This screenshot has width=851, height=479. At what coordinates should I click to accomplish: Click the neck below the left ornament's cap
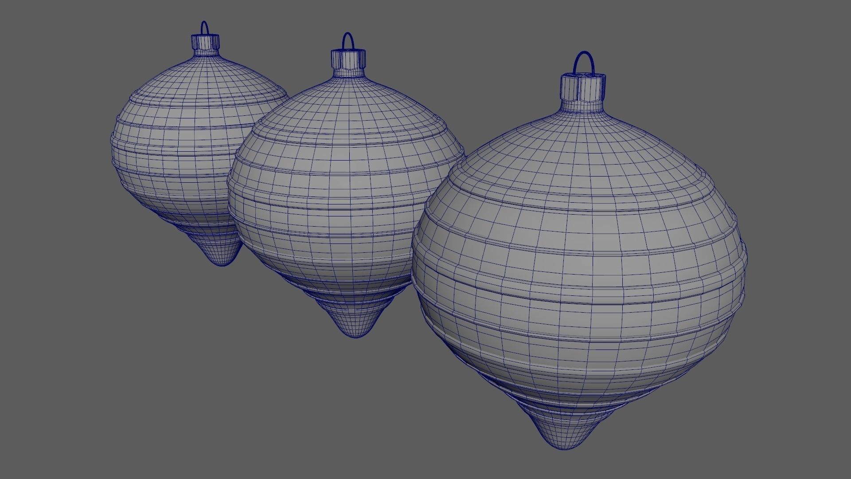click(205, 52)
